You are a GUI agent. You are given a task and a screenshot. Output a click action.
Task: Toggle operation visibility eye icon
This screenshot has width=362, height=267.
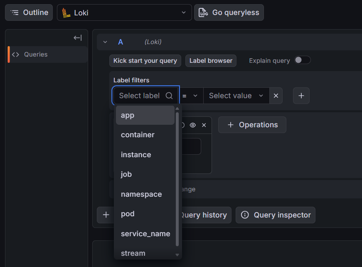[193, 125]
